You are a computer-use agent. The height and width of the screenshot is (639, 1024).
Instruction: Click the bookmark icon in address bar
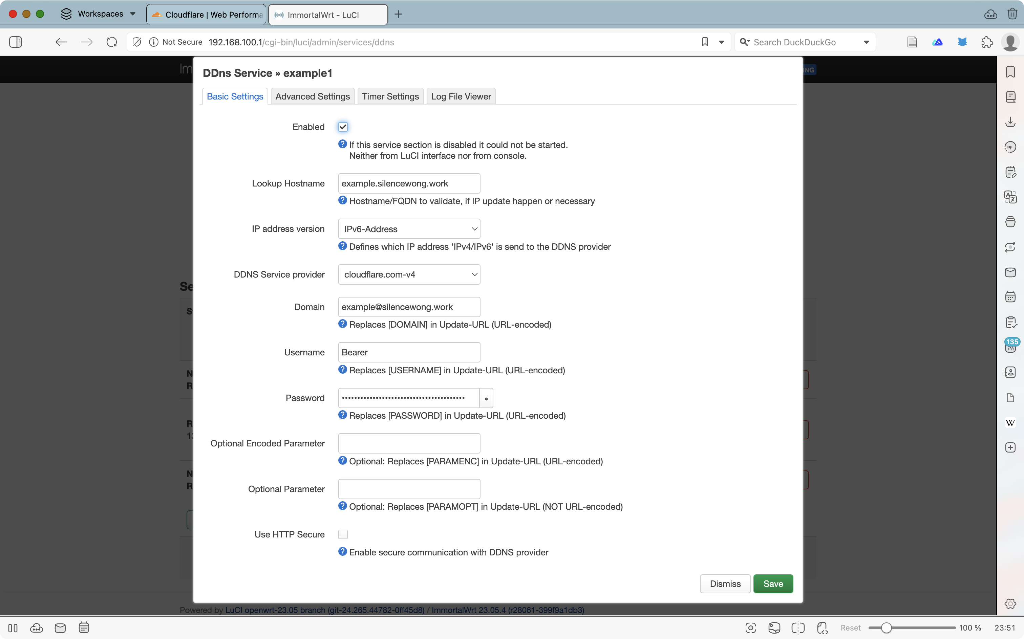[x=704, y=42]
